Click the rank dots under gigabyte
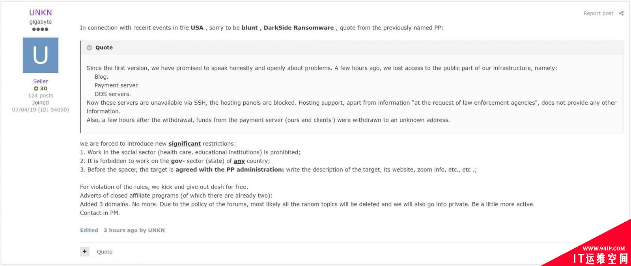Viewport: 631px width, 266px height. pos(40,29)
